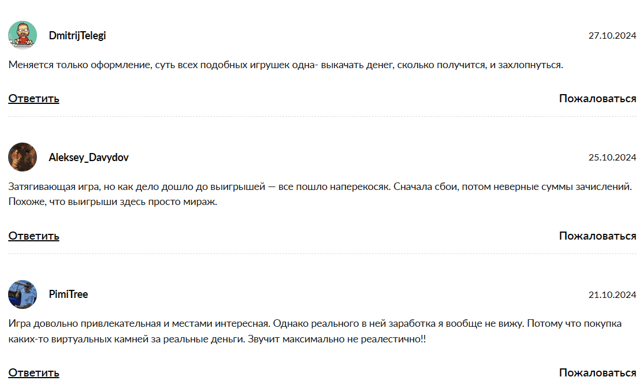
Task: Click Пожаловаться on Aleksey_Davydov's comment
Action: click(x=597, y=236)
